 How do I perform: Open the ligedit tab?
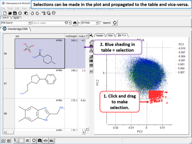coord(17,18)
